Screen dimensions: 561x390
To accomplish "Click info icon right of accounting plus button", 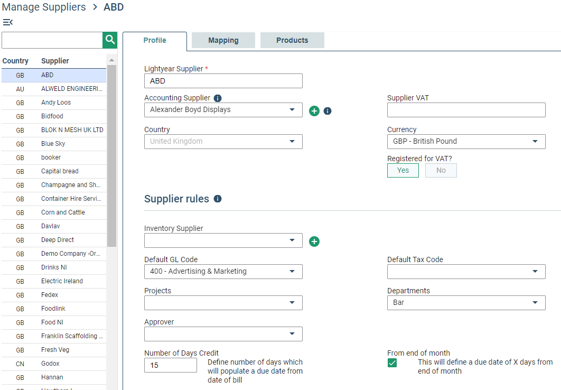I will pyautogui.click(x=328, y=111).
